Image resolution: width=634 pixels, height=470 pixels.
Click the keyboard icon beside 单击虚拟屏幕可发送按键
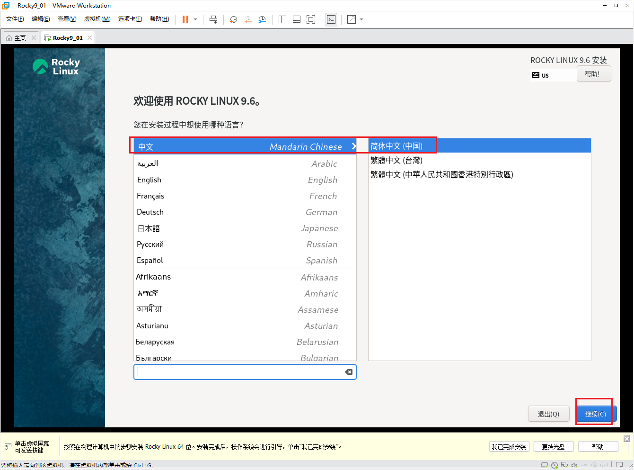[8, 446]
